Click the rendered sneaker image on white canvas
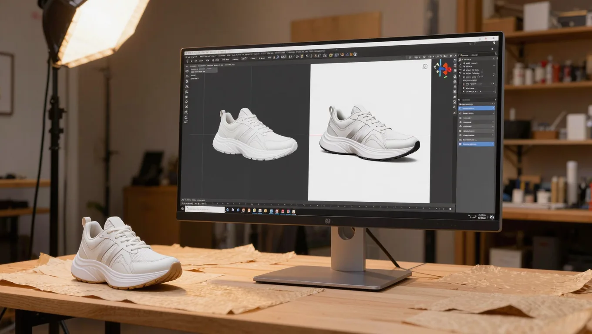The width and height of the screenshot is (592, 334). (370, 133)
